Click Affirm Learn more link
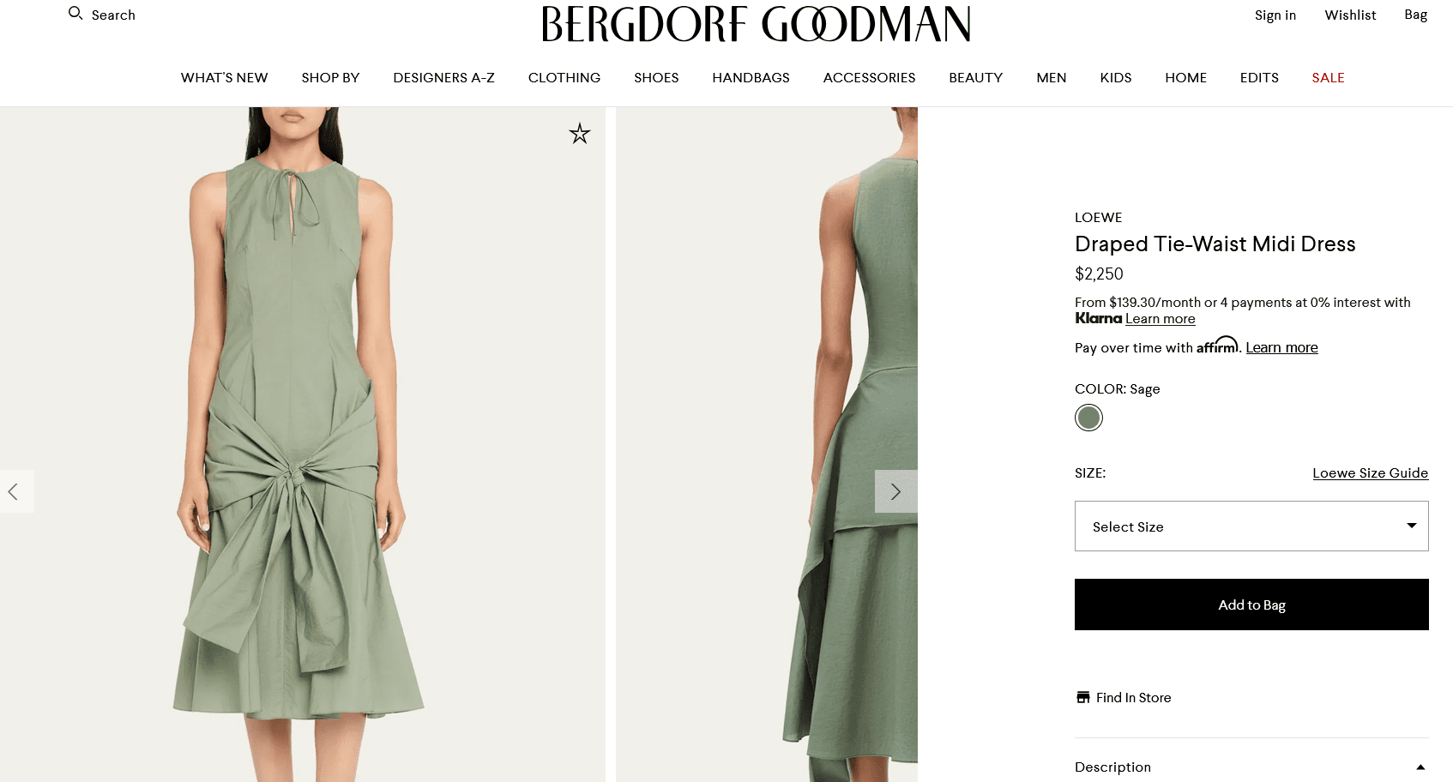Image resolution: width=1453 pixels, height=782 pixels. (1281, 347)
